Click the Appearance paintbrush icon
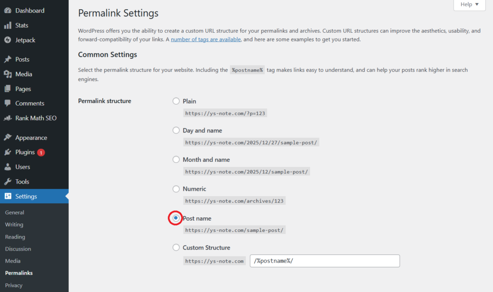Screen dimensions: 493x292 coord(8,138)
